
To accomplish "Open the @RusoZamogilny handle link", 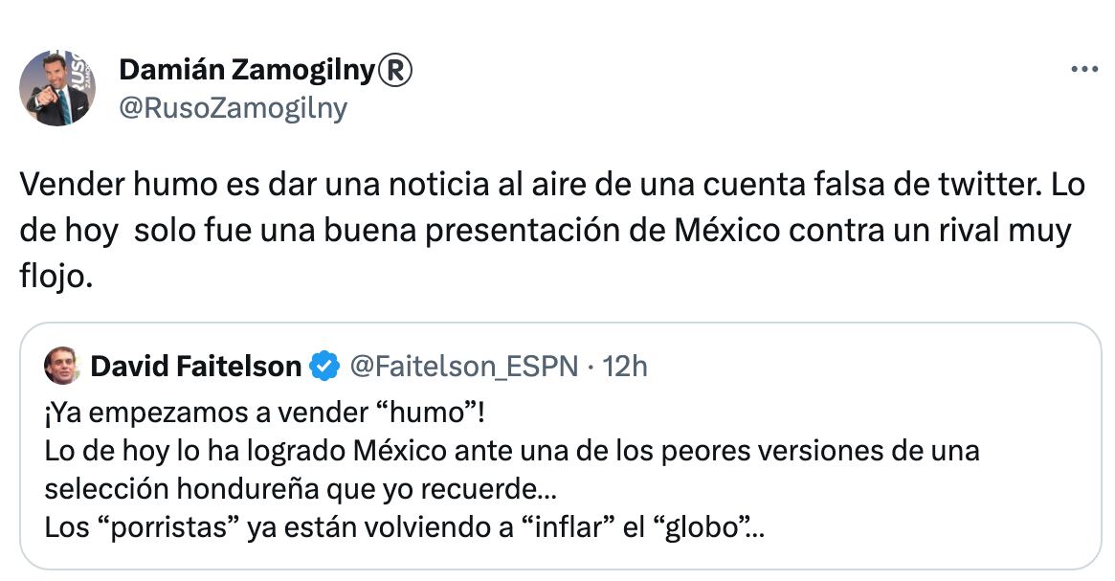I will pyautogui.click(x=232, y=108).
